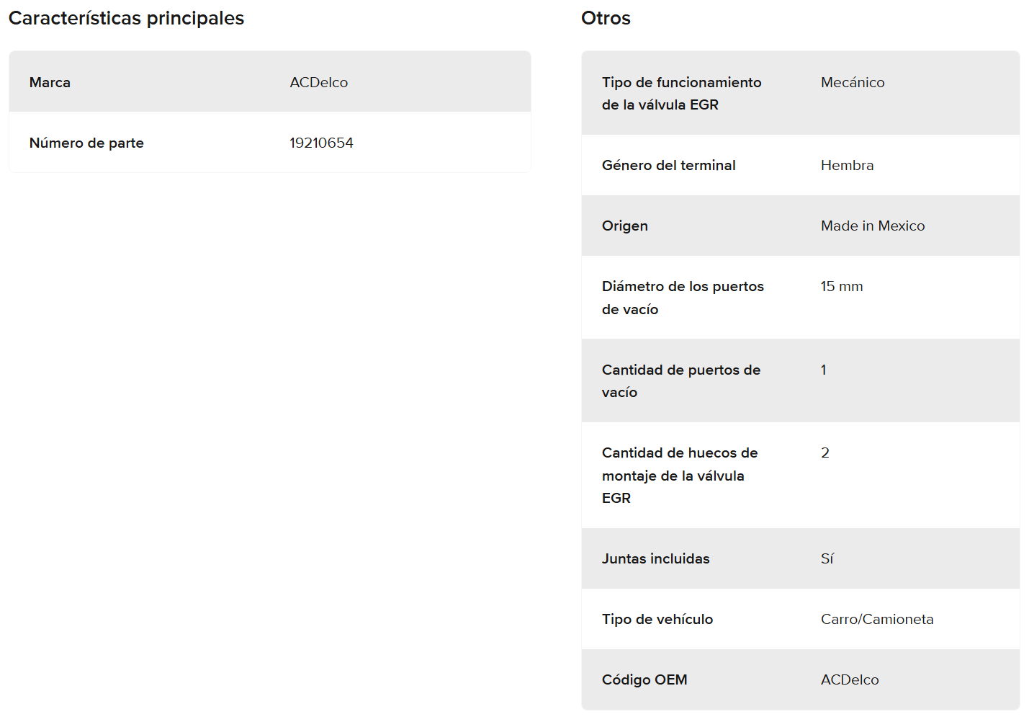Click "Tipo de funcionamiento de la válvula EGR" label

(681, 93)
